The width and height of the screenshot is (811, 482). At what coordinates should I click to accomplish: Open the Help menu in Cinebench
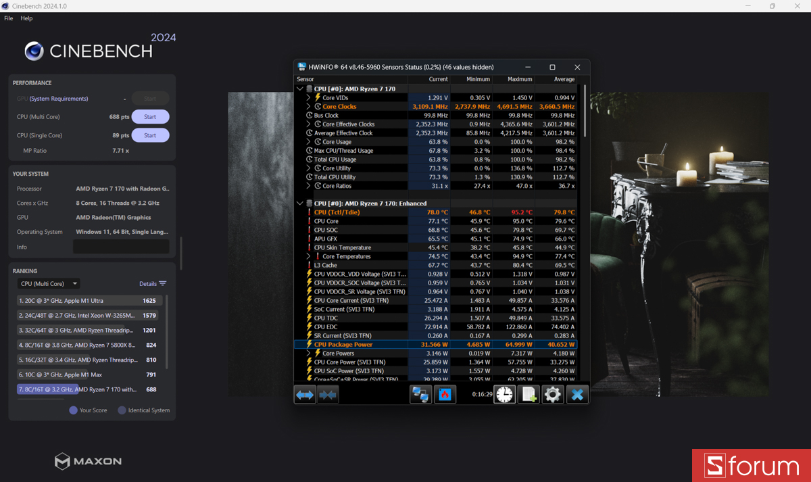pyautogui.click(x=26, y=18)
